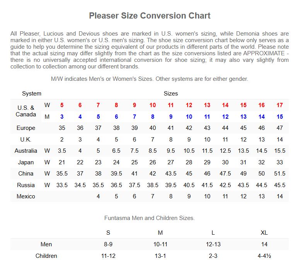Click Japan size 21 cell
This screenshot has height=266, width=300.
coord(62,162)
